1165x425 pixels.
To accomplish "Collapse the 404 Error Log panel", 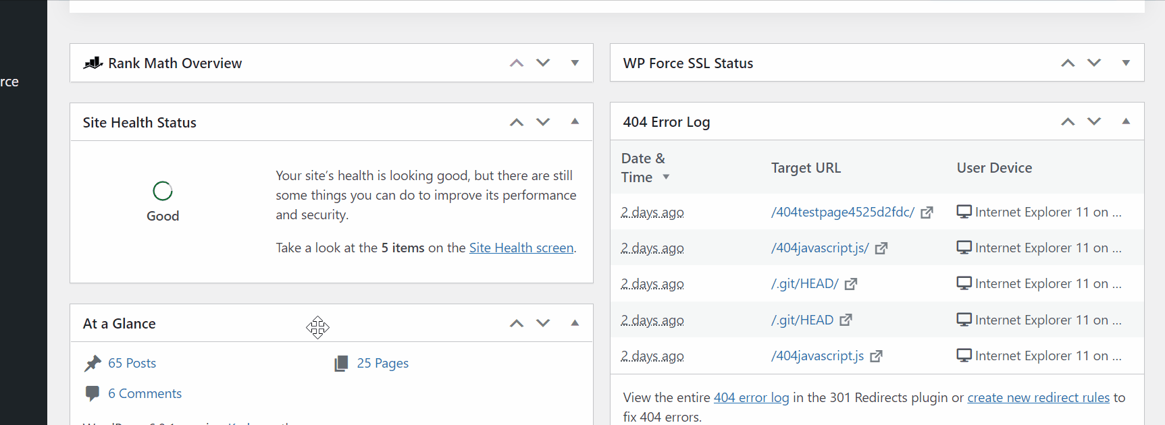I will coord(1126,121).
